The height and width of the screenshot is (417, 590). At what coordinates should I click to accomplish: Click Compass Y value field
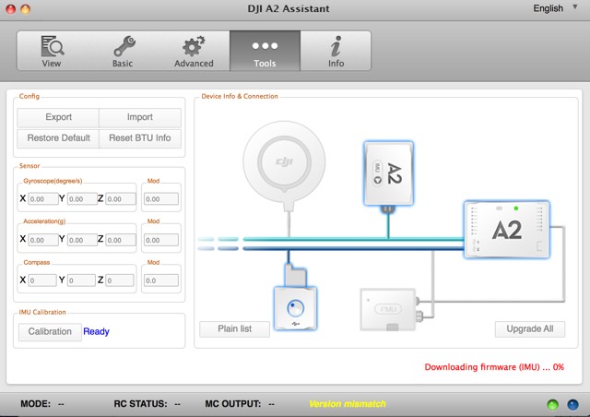tap(81, 280)
